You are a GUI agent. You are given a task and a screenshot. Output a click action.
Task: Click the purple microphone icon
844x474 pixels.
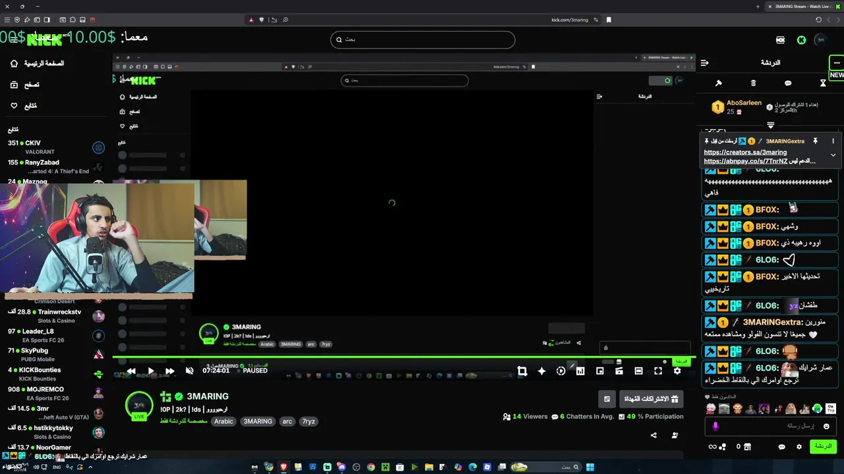coord(715,427)
